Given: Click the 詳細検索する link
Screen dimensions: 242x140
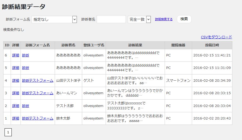Looking at the screenshot, I should (x=164, y=19).
